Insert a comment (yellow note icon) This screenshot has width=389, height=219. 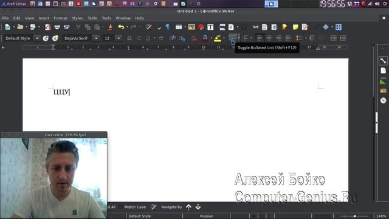pyautogui.click(x=295, y=27)
